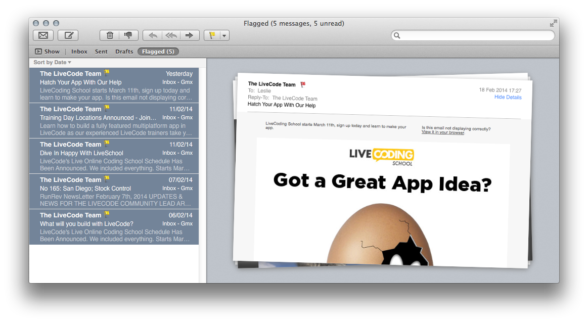
Task: Minimize the Mail window with the yellow button
Action: tap(46, 23)
